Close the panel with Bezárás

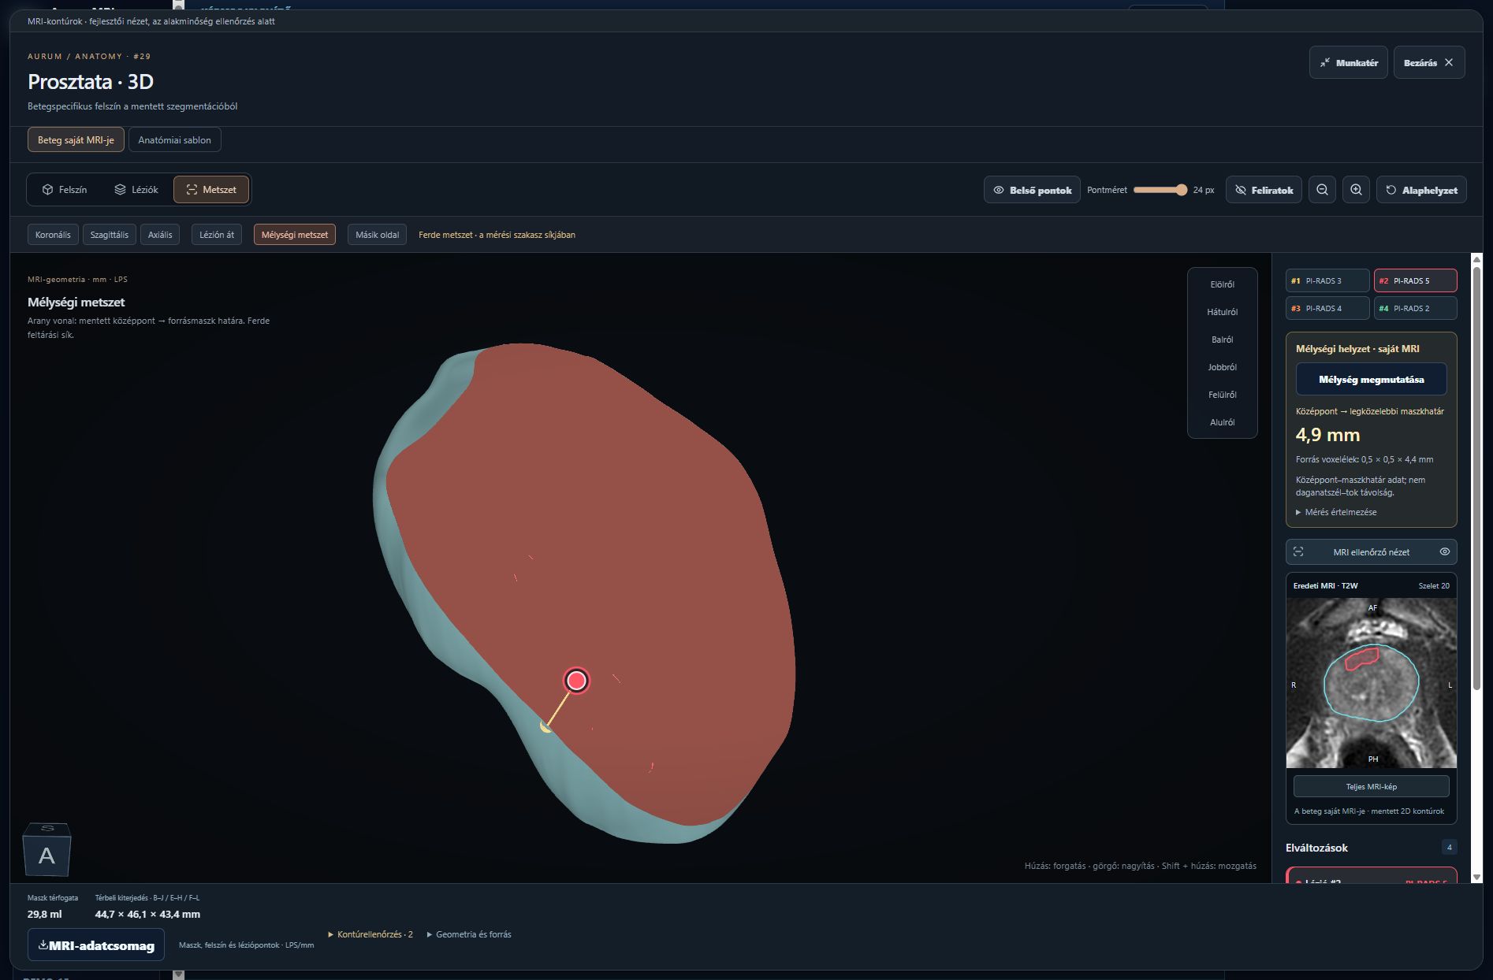click(1429, 62)
